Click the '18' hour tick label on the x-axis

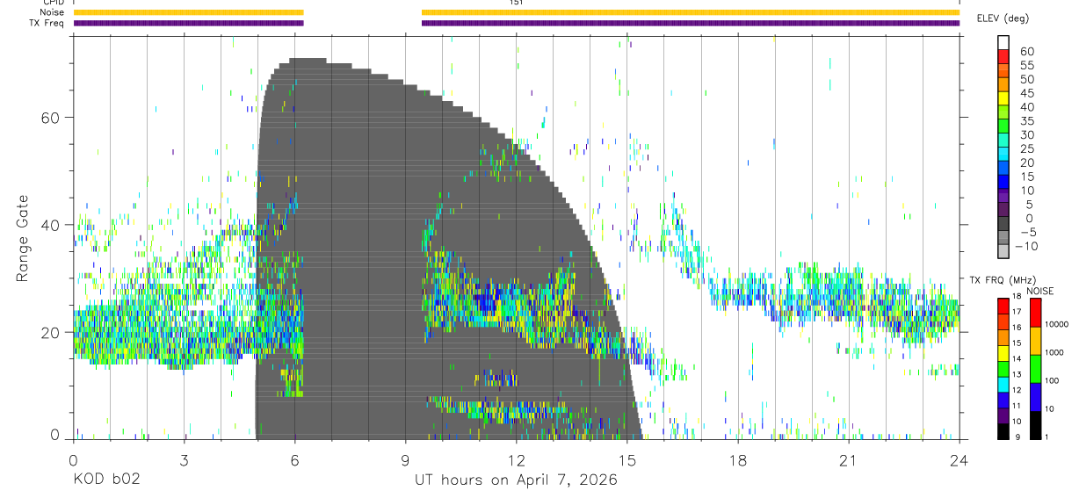click(x=737, y=460)
